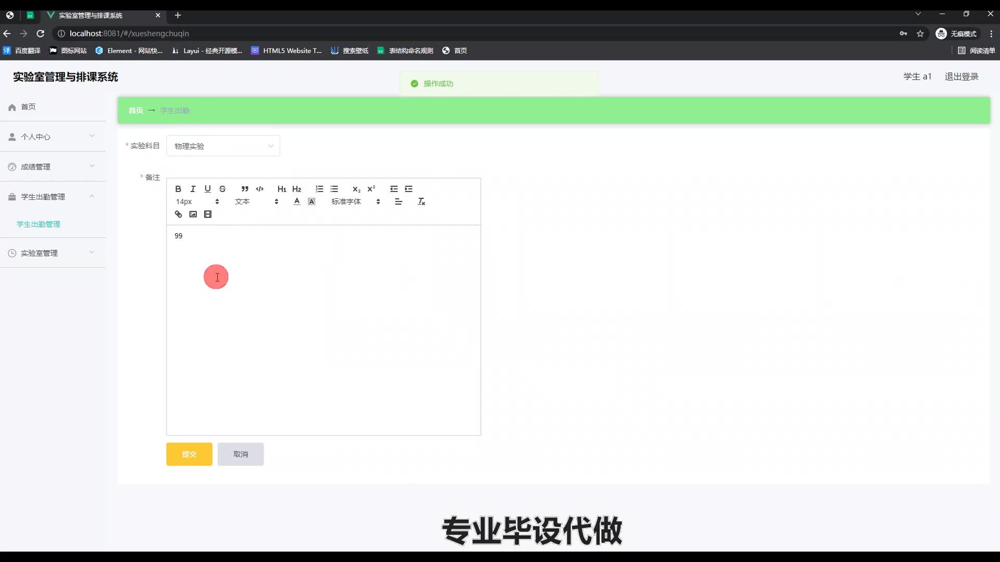This screenshot has width=1000, height=562.
Task: Open the Element bookmark
Action: (x=129, y=50)
